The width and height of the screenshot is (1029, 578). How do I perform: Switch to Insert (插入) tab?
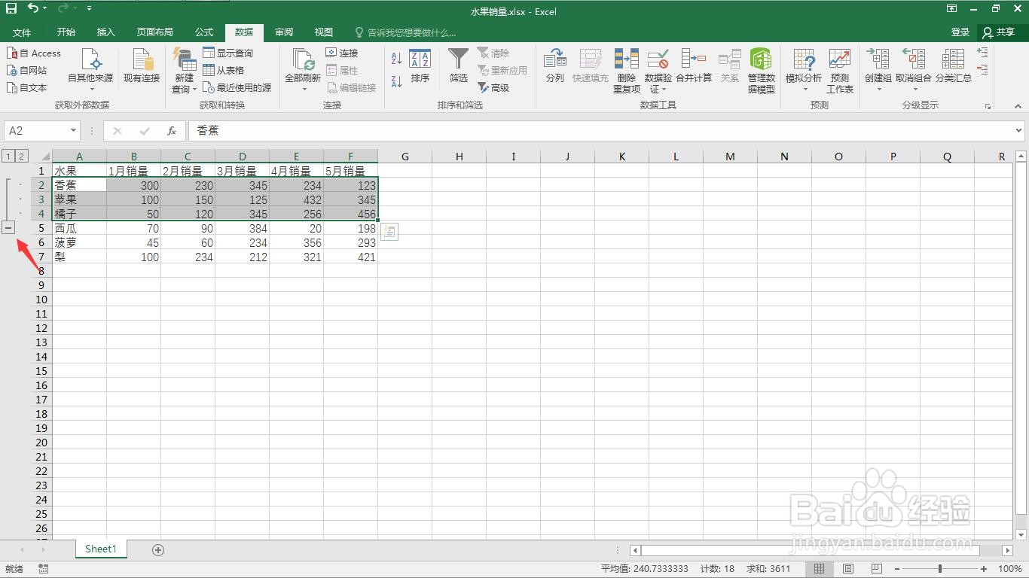coord(106,32)
